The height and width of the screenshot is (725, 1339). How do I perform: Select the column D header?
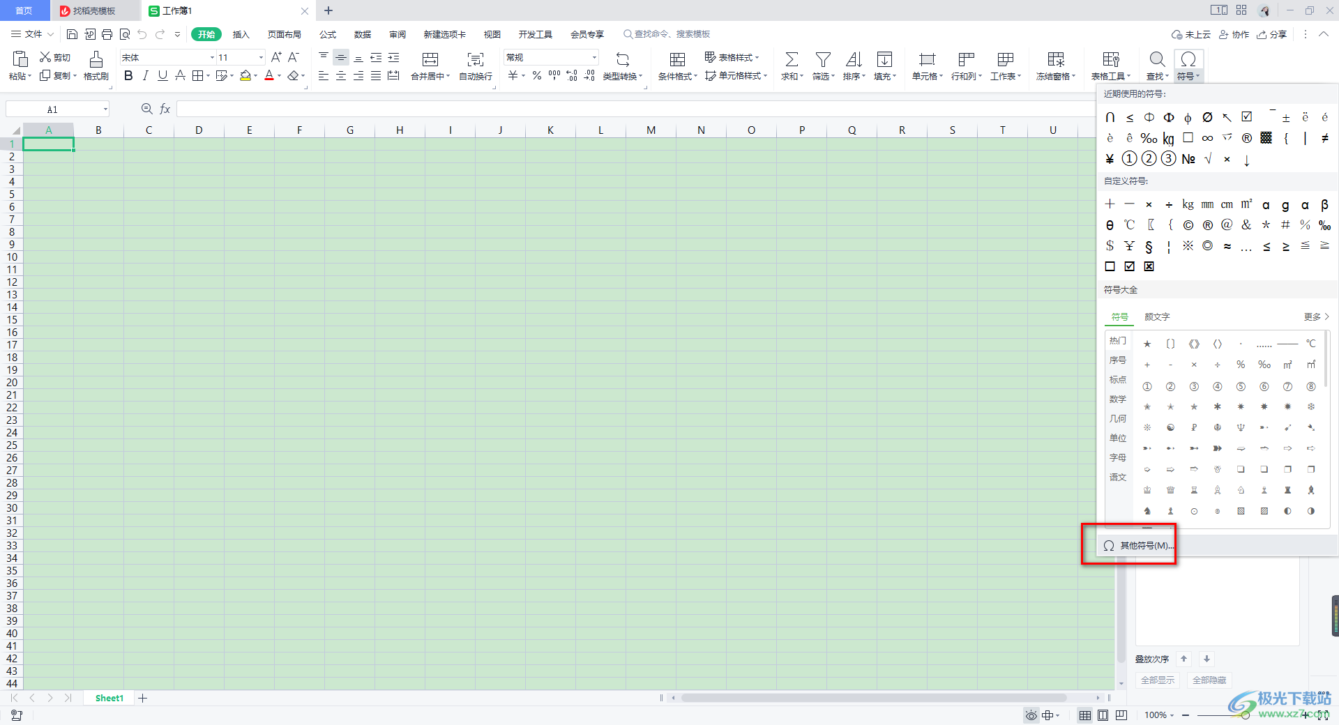click(x=199, y=130)
